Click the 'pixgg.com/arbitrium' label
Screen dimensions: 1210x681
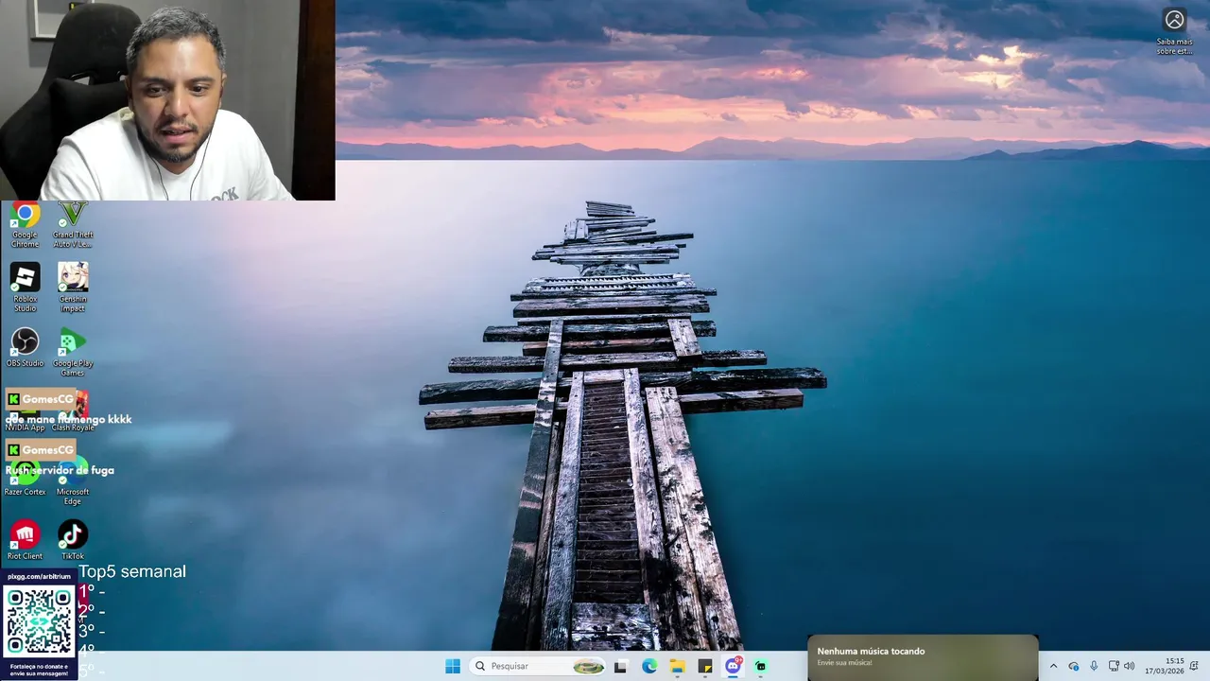[39, 576]
